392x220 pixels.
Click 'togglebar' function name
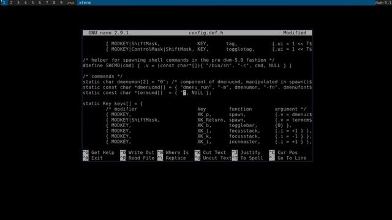point(242,125)
